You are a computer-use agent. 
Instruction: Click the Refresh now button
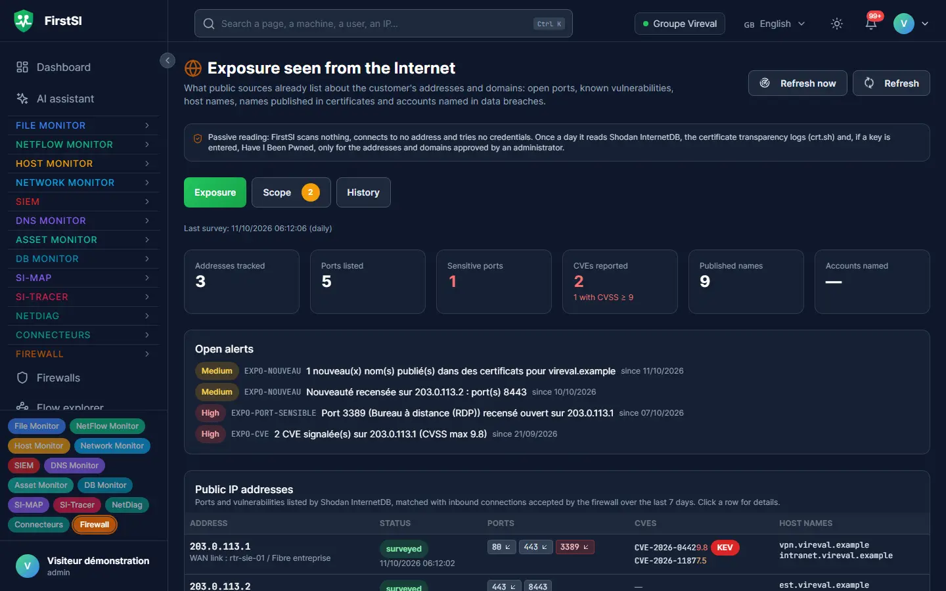coord(798,83)
